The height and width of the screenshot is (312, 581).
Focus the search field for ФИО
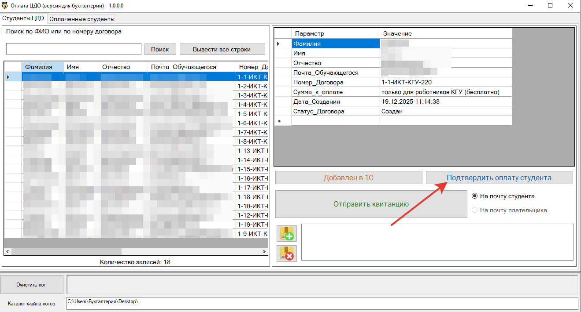pos(74,49)
